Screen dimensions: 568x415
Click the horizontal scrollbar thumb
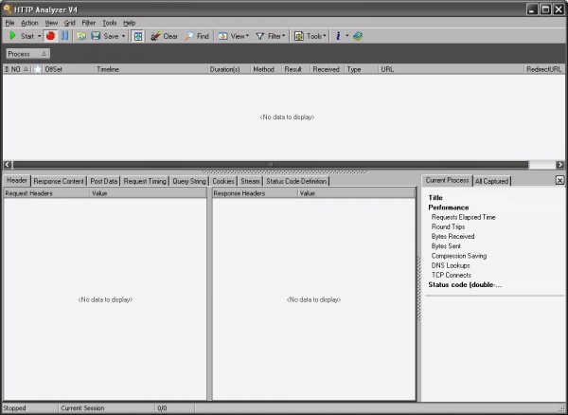tap(271, 165)
